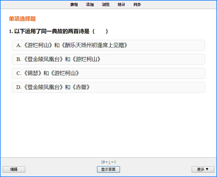Click the 编辑 edit button

click(14, 169)
